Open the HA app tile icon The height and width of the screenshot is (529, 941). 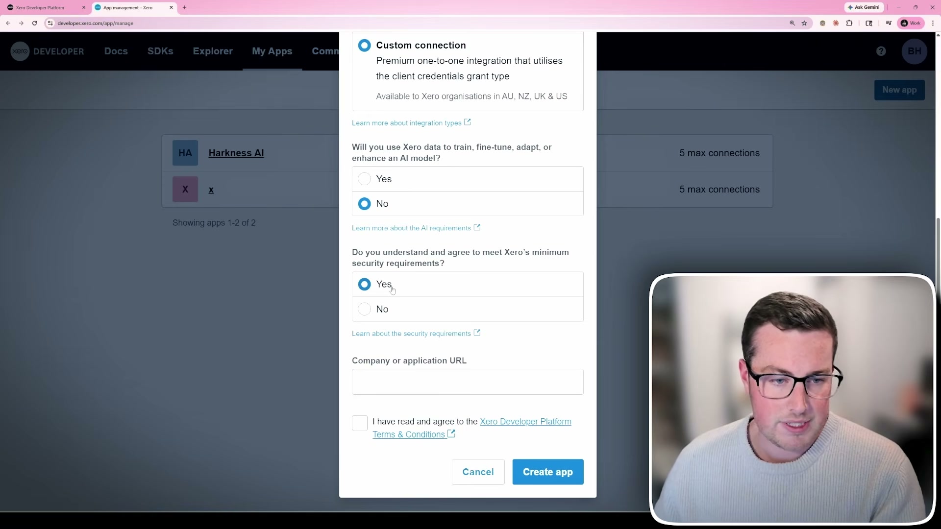pos(185,153)
